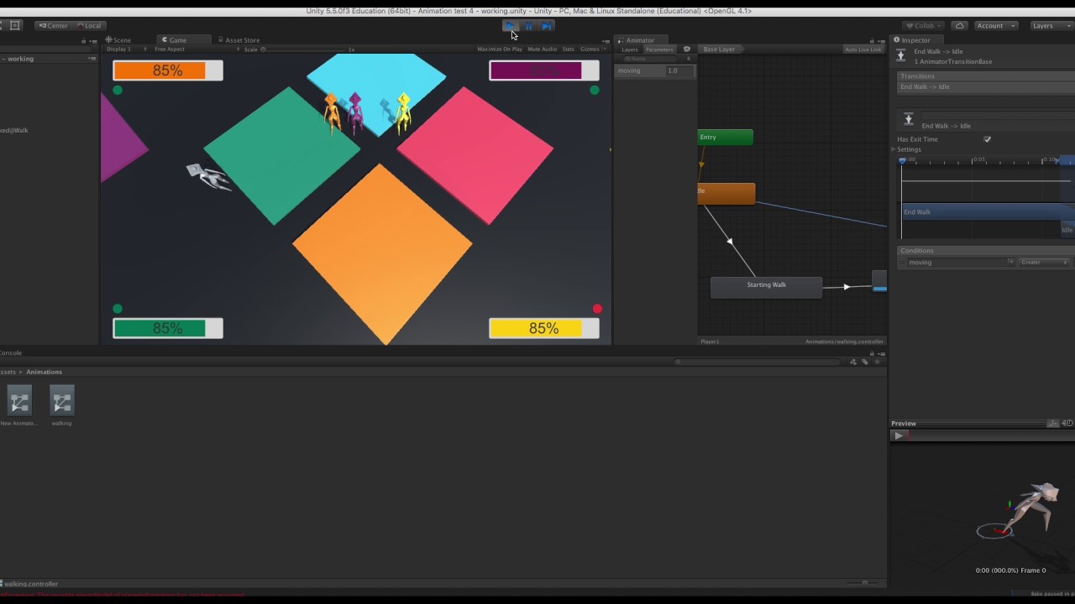The height and width of the screenshot is (604, 1075).
Task: Toggle the Center pivot mode button
Action: point(54,26)
